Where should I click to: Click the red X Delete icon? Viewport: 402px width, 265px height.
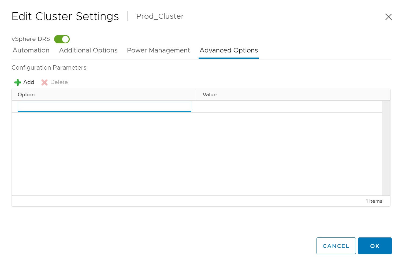point(44,82)
